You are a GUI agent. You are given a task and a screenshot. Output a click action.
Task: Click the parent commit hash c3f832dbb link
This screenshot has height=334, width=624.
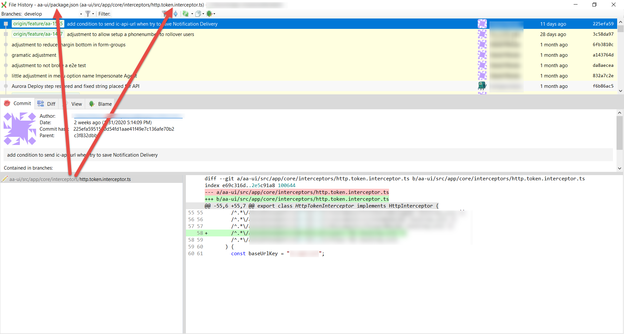[85, 135]
